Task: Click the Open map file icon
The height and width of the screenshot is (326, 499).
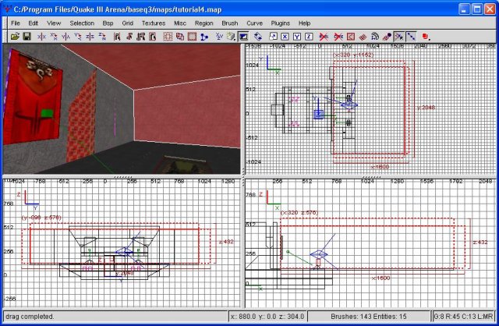Action: pos(15,37)
